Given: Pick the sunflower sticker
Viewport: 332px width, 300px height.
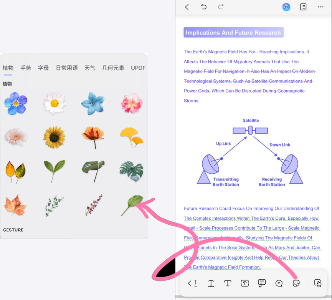Looking at the screenshot, I should tap(54, 137).
